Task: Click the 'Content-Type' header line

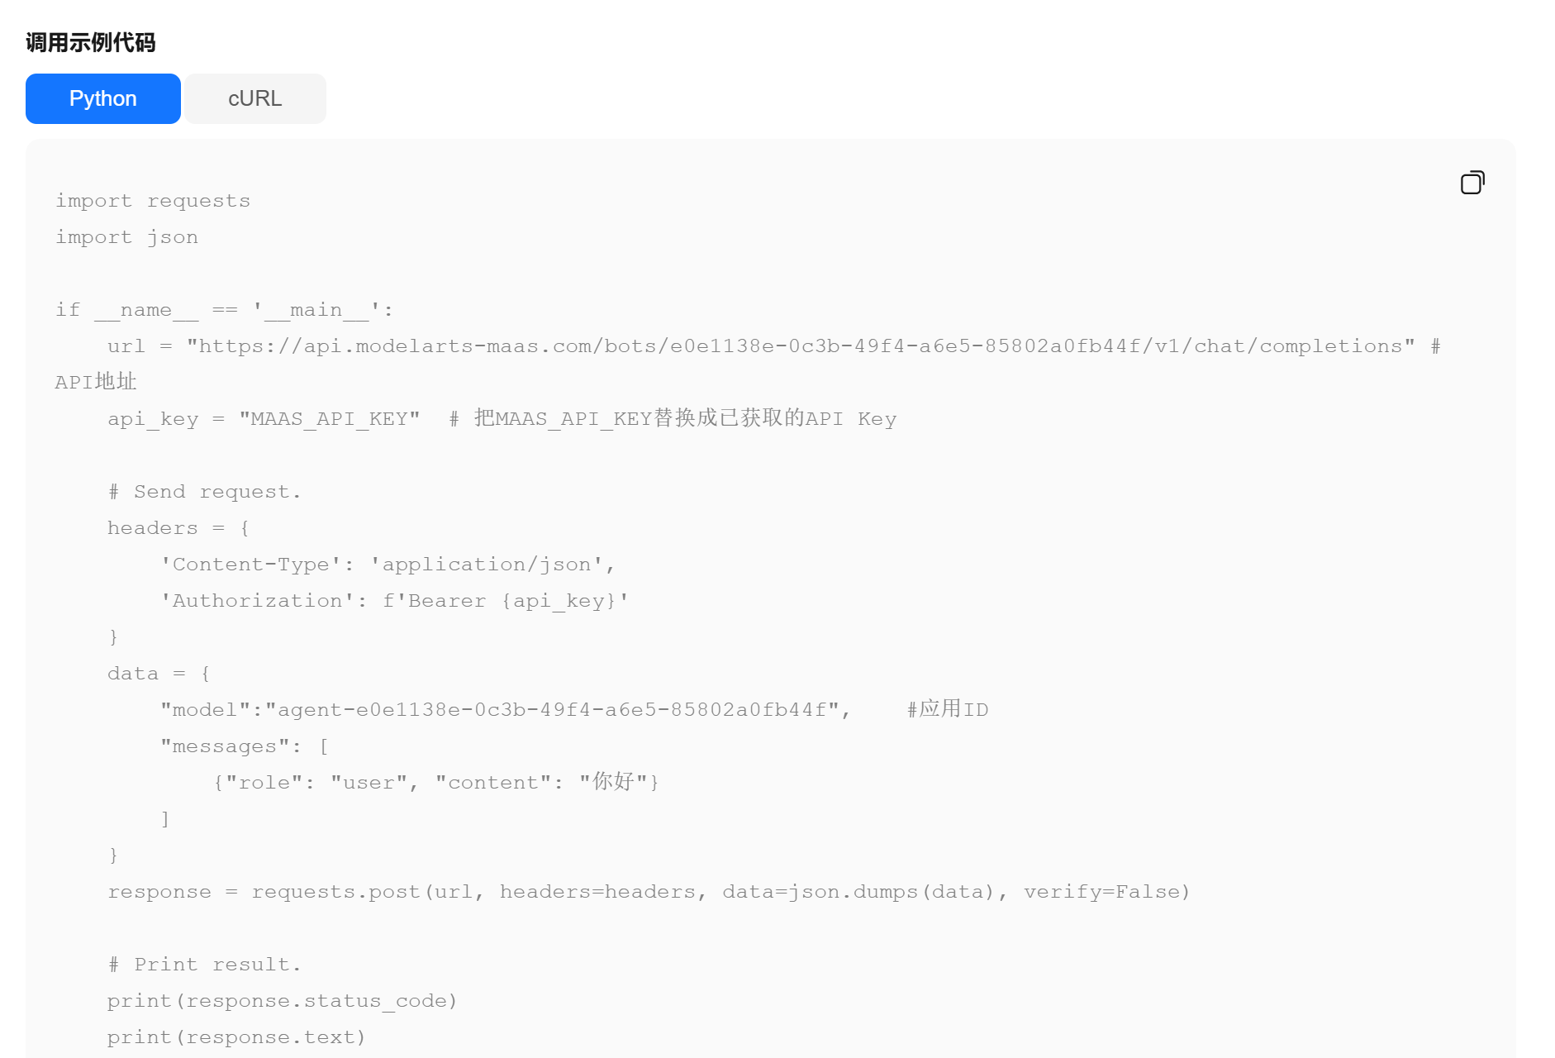Action: 388,565
